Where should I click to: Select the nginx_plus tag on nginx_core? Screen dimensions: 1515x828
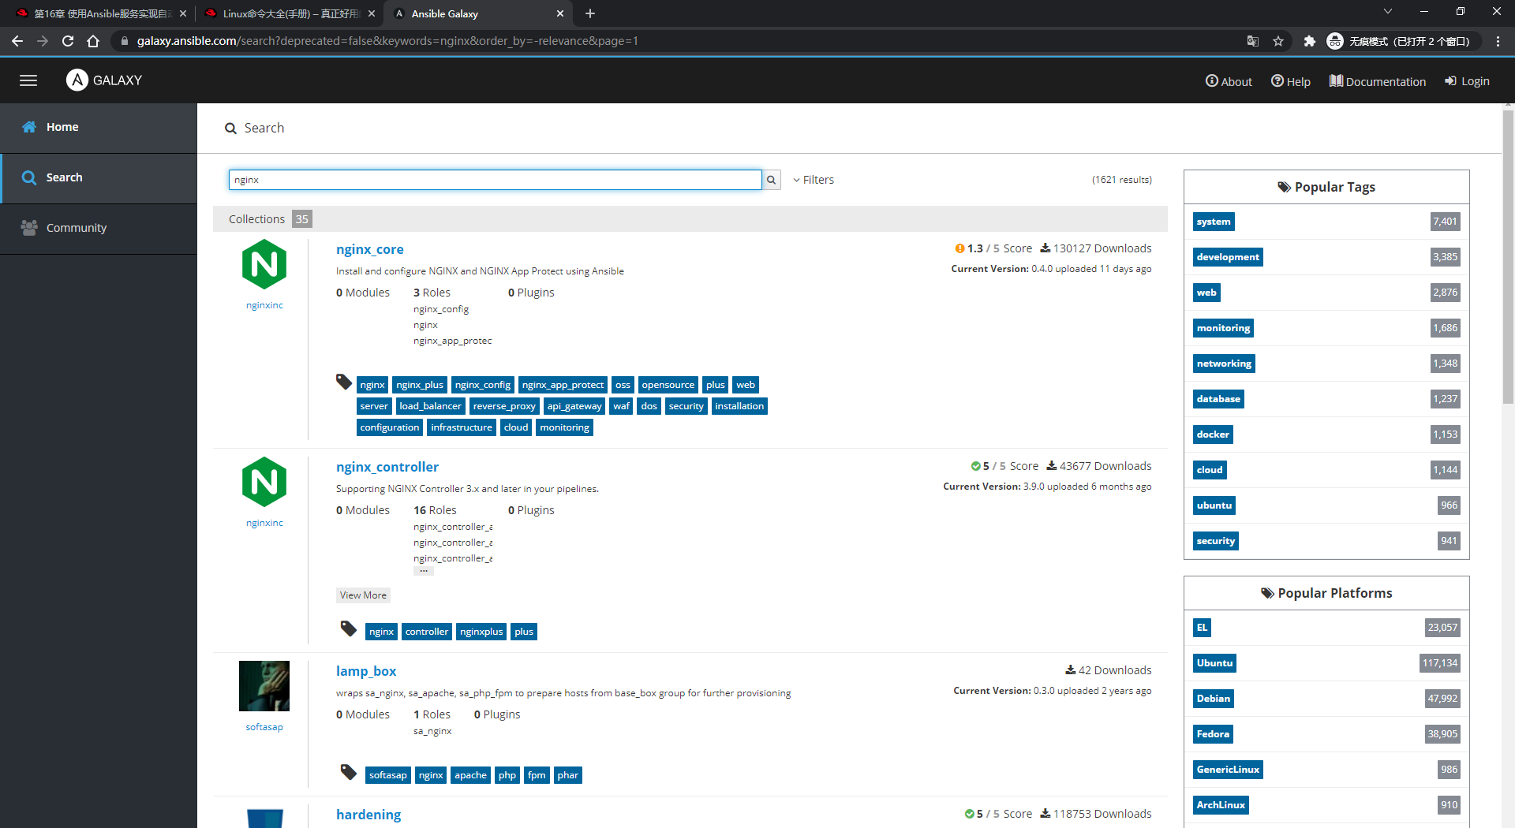[x=420, y=385]
